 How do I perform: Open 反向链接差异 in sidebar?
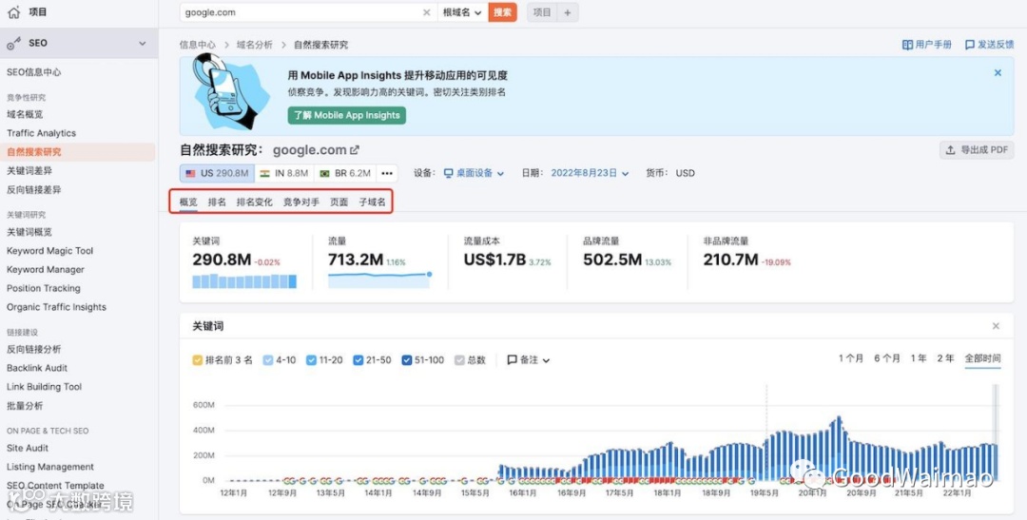pos(34,190)
